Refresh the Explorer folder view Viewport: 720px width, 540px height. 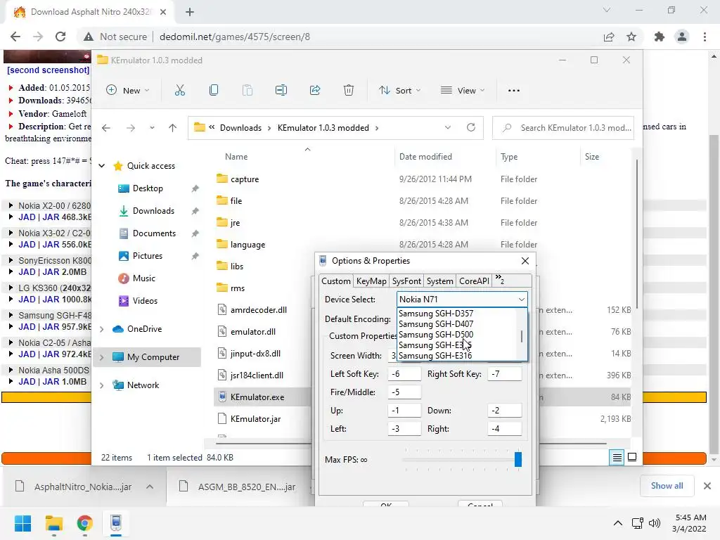point(471,127)
